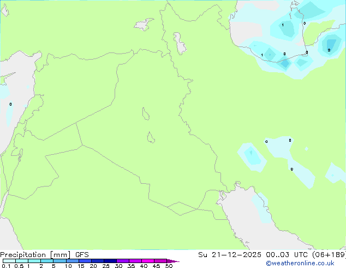Click the legend value label '50'
This screenshot has height=268, width=346.
pos(169,266)
